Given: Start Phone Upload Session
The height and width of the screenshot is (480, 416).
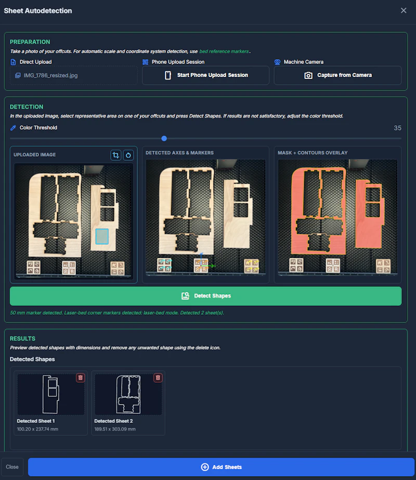Looking at the screenshot, I should (206, 75).
